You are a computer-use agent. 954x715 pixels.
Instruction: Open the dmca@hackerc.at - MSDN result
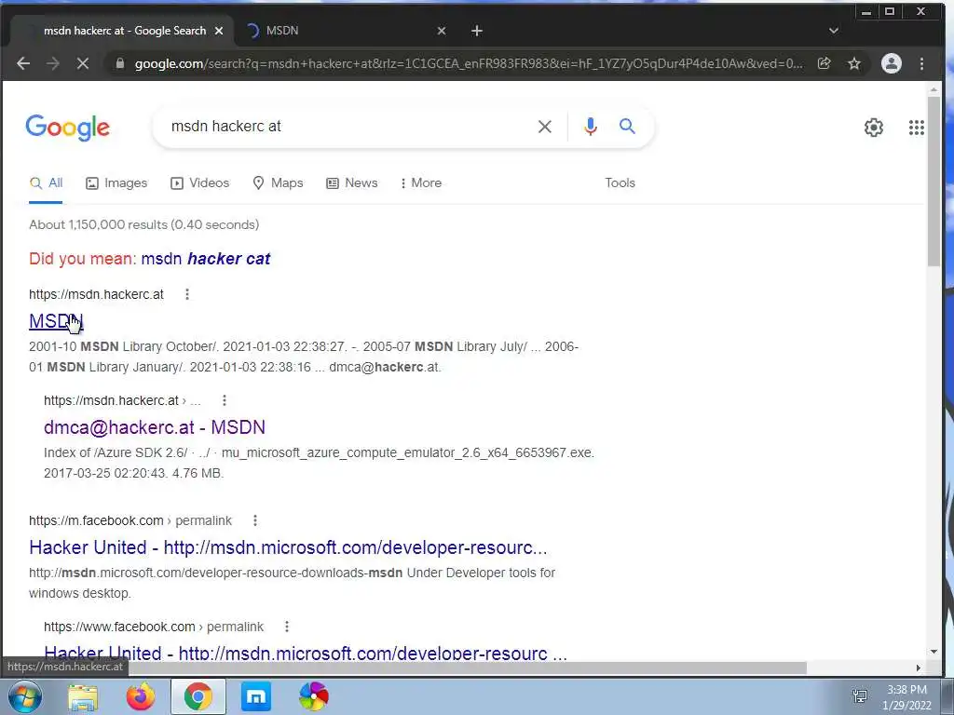pyautogui.click(x=155, y=426)
